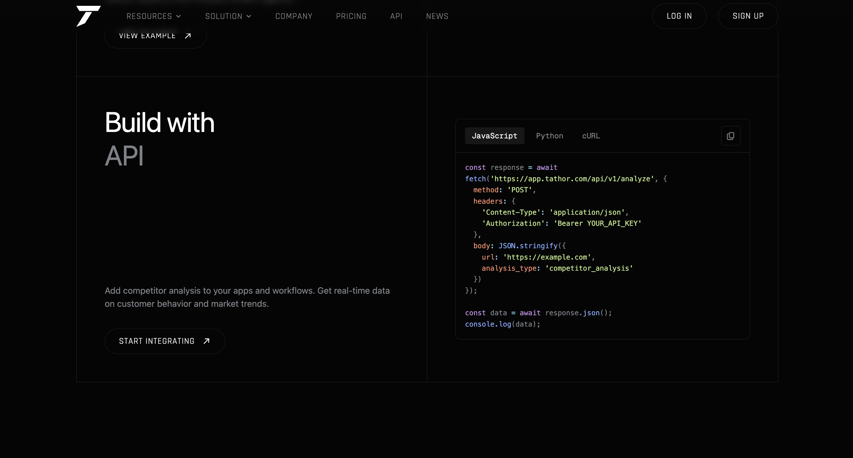Click the Sign Up button
853x458 pixels.
tap(748, 16)
